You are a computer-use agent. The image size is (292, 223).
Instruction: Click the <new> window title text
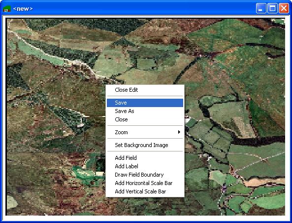click(x=23, y=9)
